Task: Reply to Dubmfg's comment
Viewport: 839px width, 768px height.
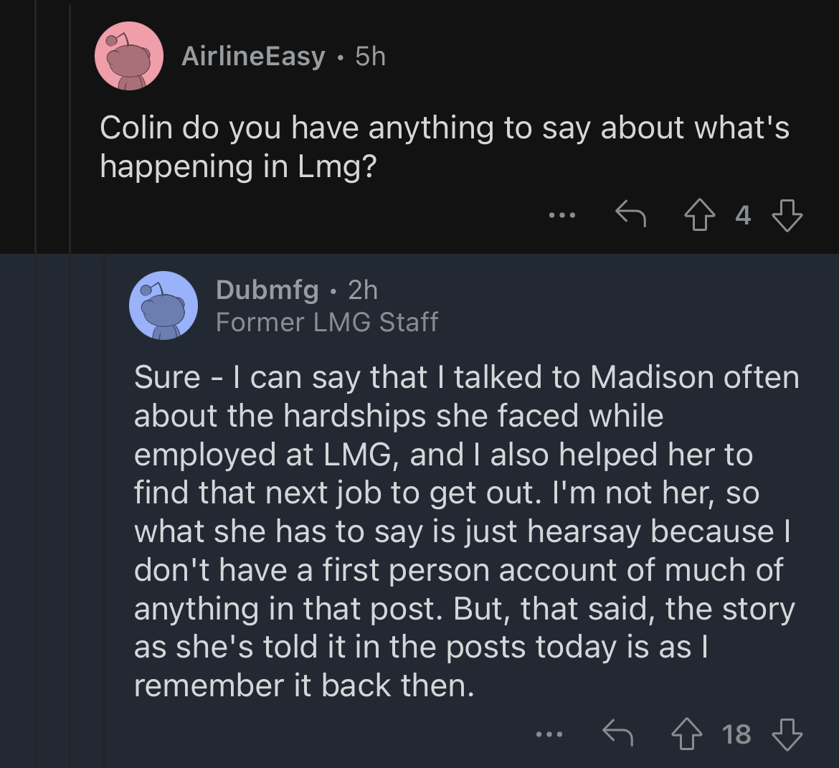Action: pyautogui.click(x=617, y=733)
